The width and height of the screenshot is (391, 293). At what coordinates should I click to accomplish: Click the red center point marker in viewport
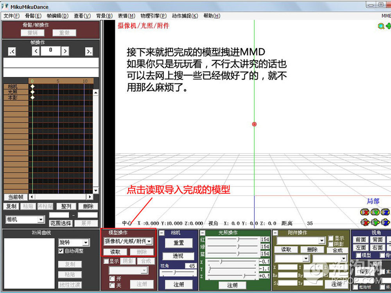tap(255, 124)
